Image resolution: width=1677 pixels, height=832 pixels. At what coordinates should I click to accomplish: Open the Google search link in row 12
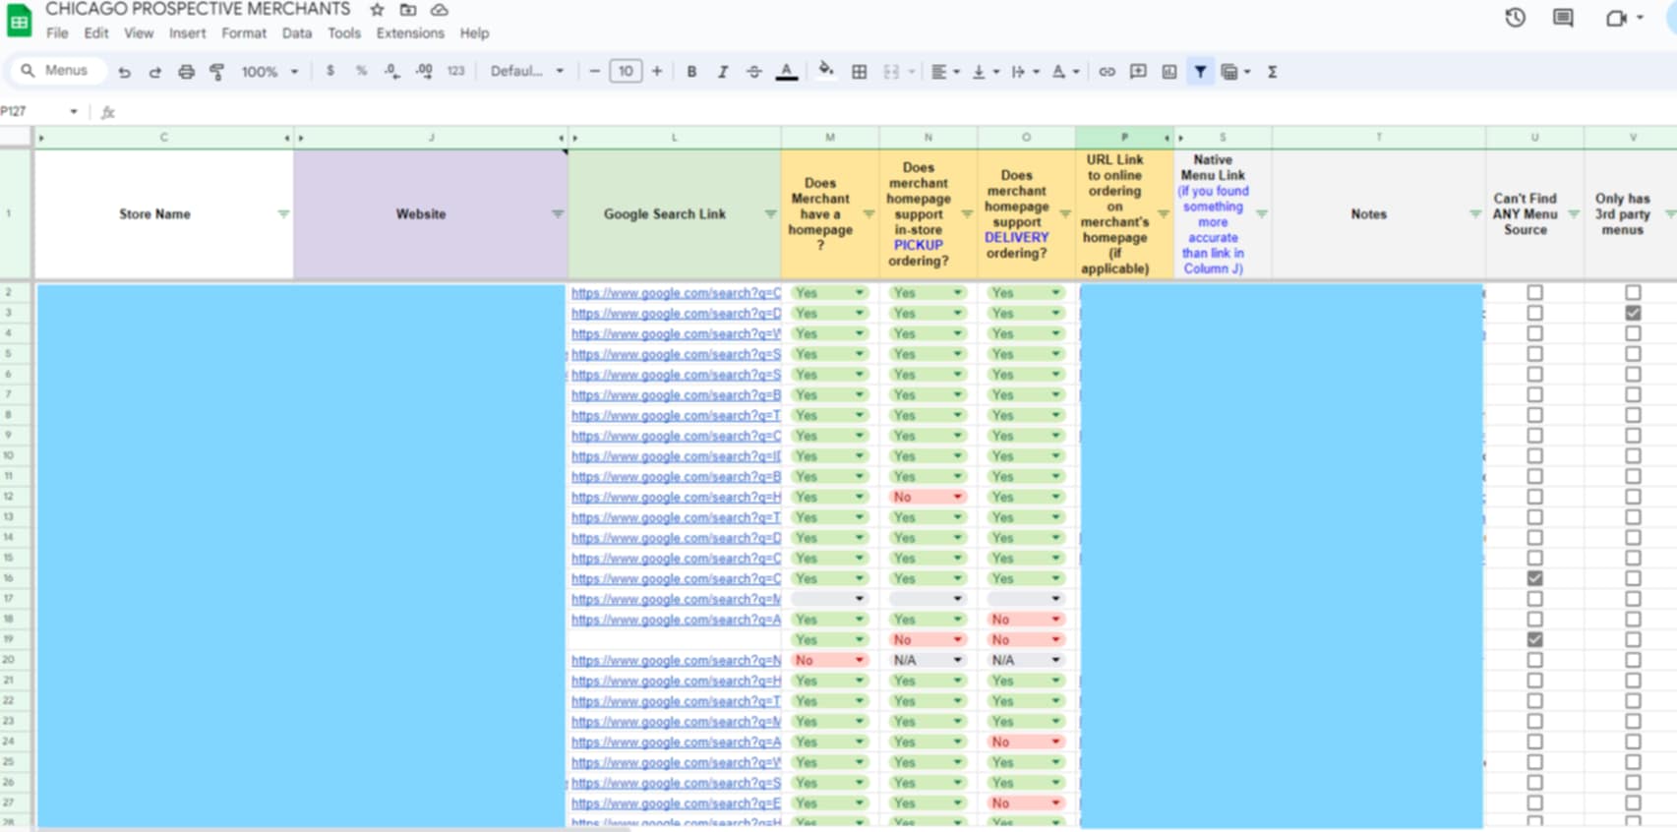(x=676, y=497)
